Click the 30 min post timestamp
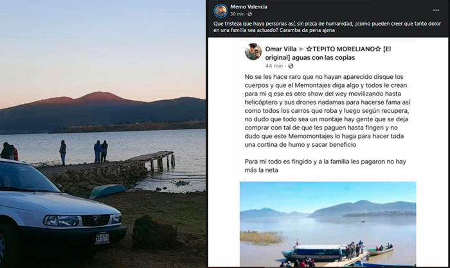450x268 pixels. pyautogui.click(x=237, y=14)
